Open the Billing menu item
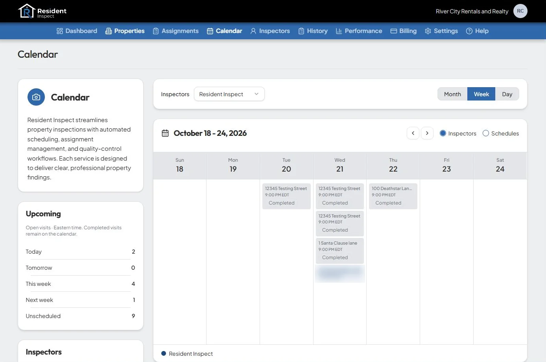546x362 pixels. tap(403, 31)
